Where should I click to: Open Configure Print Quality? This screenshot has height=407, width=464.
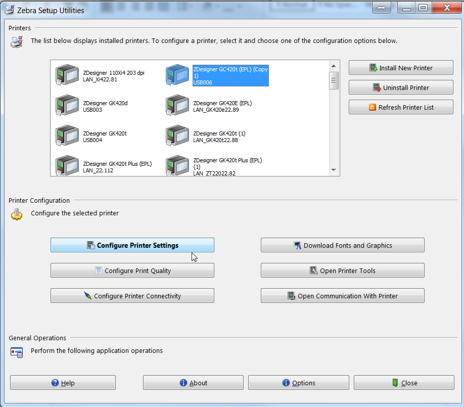[x=132, y=270]
